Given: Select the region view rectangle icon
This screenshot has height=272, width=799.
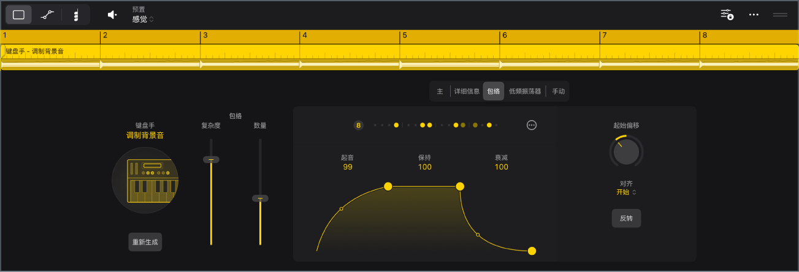Looking at the screenshot, I should pyautogui.click(x=18, y=15).
